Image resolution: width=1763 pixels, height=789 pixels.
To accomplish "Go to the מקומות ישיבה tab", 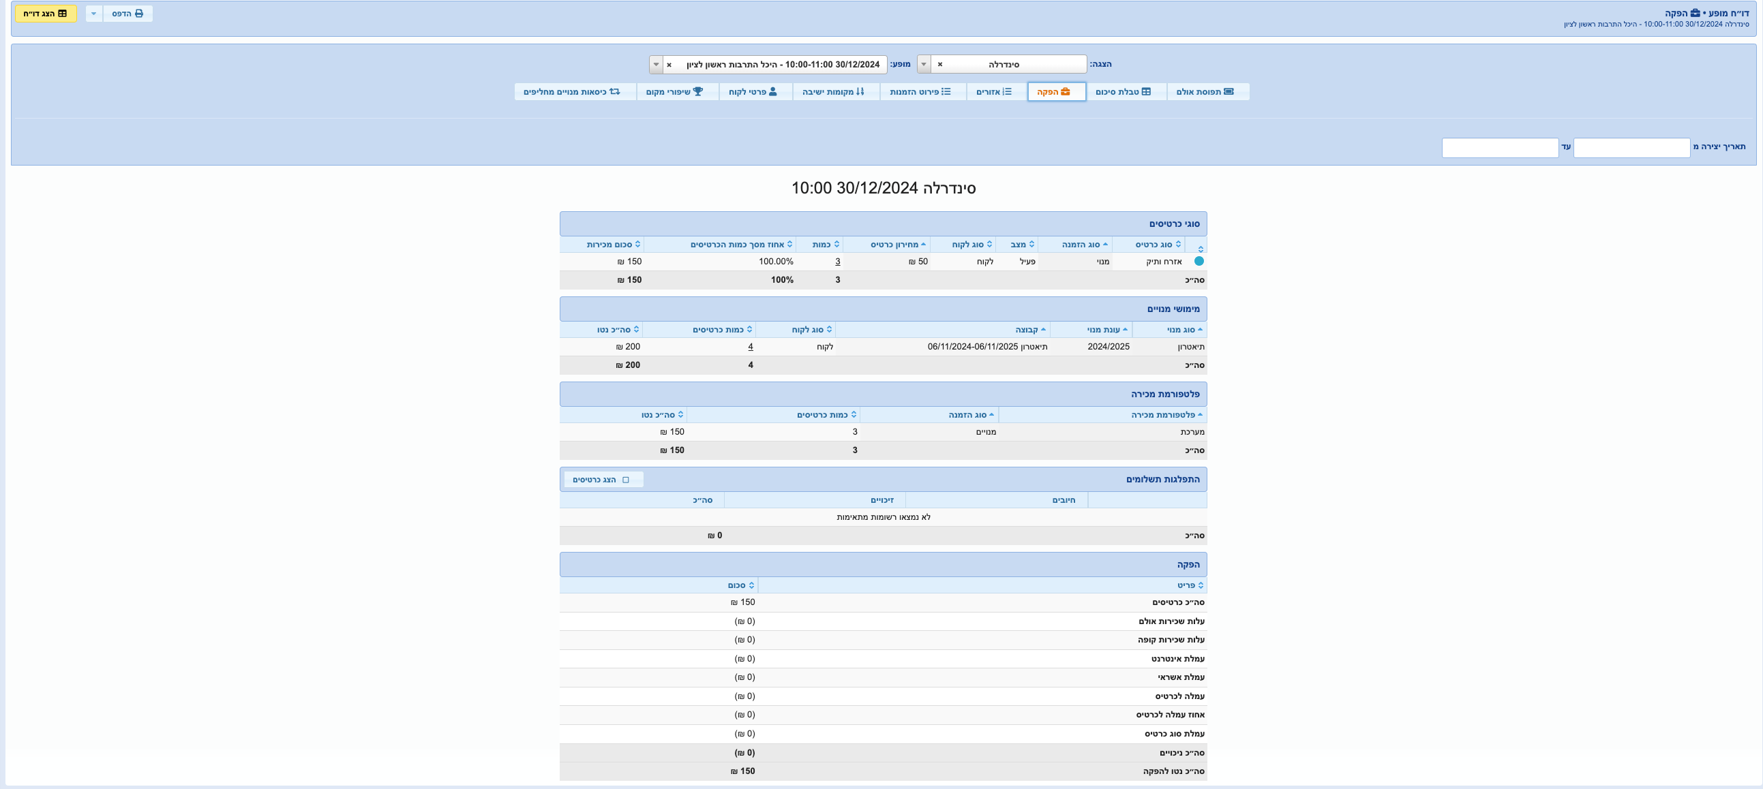I will point(837,91).
